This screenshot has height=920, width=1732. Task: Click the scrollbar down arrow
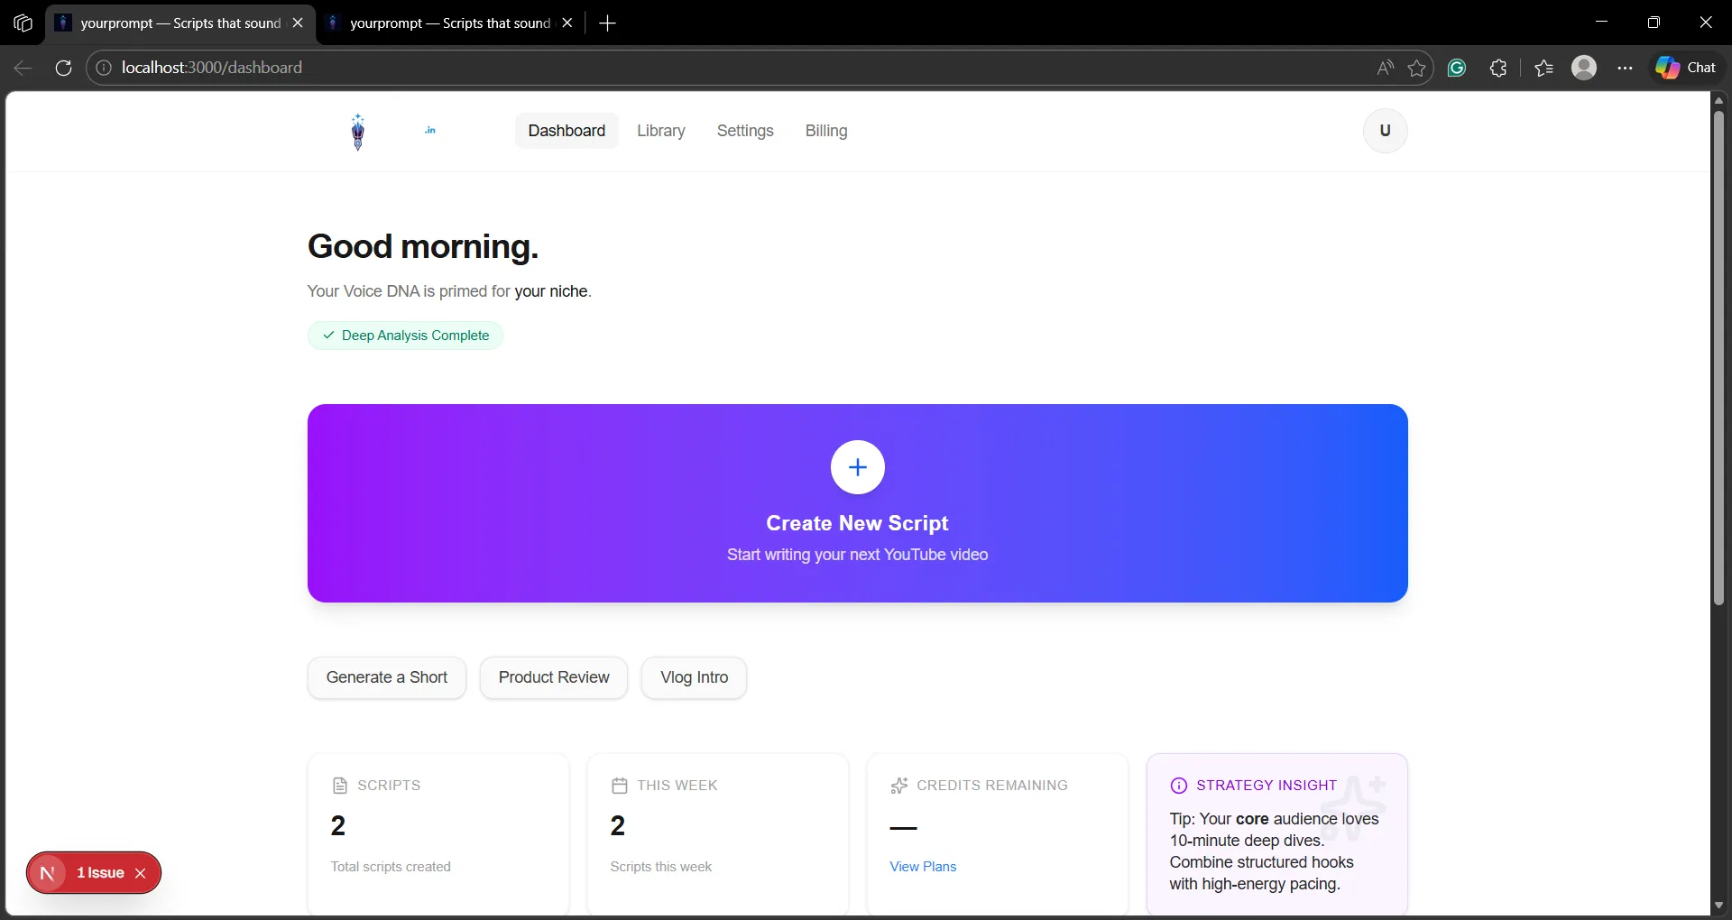click(1718, 905)
